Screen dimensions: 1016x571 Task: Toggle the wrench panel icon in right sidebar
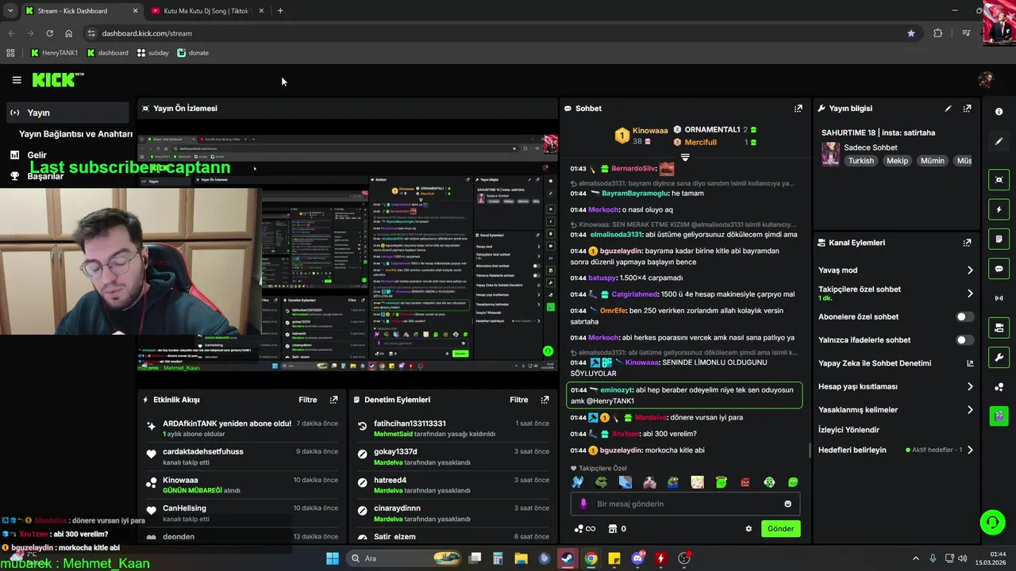tap(999, 358)
